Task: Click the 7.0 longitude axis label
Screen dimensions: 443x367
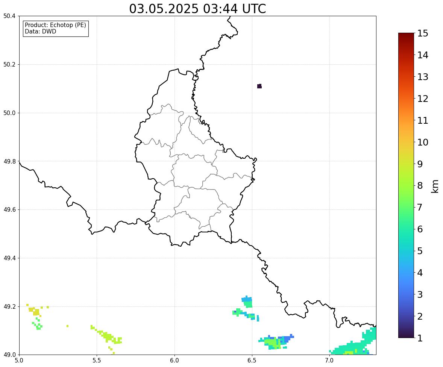Action: 329,361
